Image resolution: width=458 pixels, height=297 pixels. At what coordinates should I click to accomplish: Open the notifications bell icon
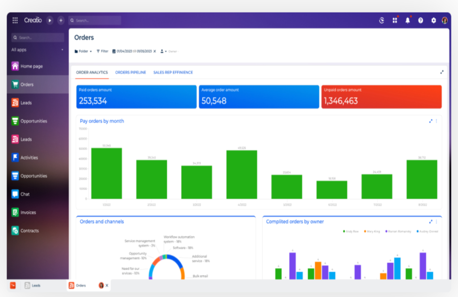(x=407, y=20)
